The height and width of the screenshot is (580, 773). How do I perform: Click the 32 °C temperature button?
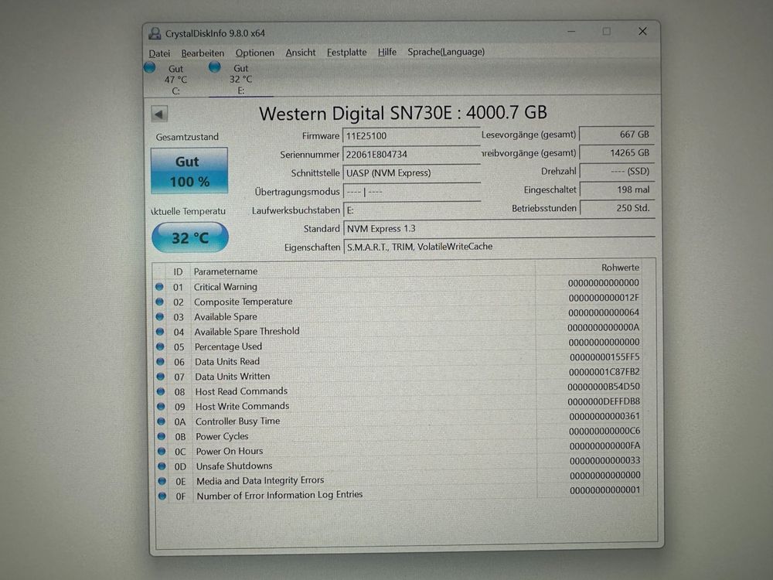tap(190, 237)
